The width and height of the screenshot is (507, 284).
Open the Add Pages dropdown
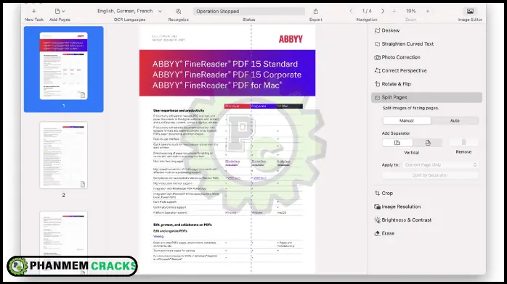(x=60, y=11)
